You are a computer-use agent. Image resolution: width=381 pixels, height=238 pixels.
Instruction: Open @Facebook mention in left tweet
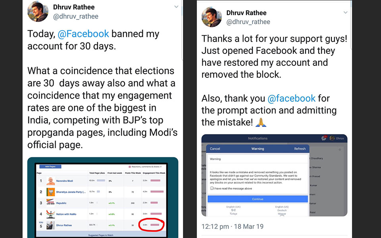(83, 34)
